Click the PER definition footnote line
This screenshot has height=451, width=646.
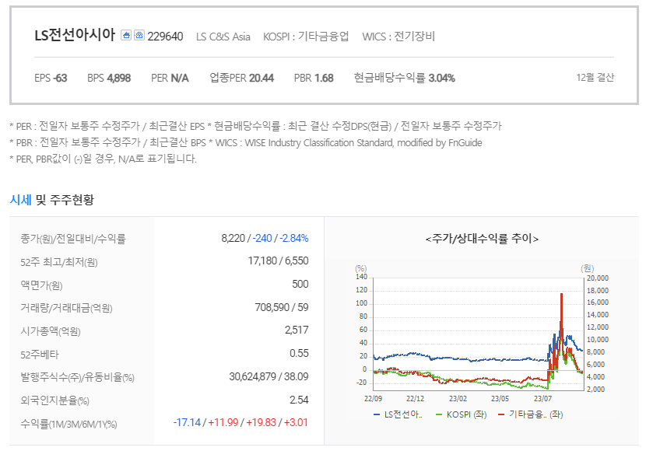(x=255, y=126)
